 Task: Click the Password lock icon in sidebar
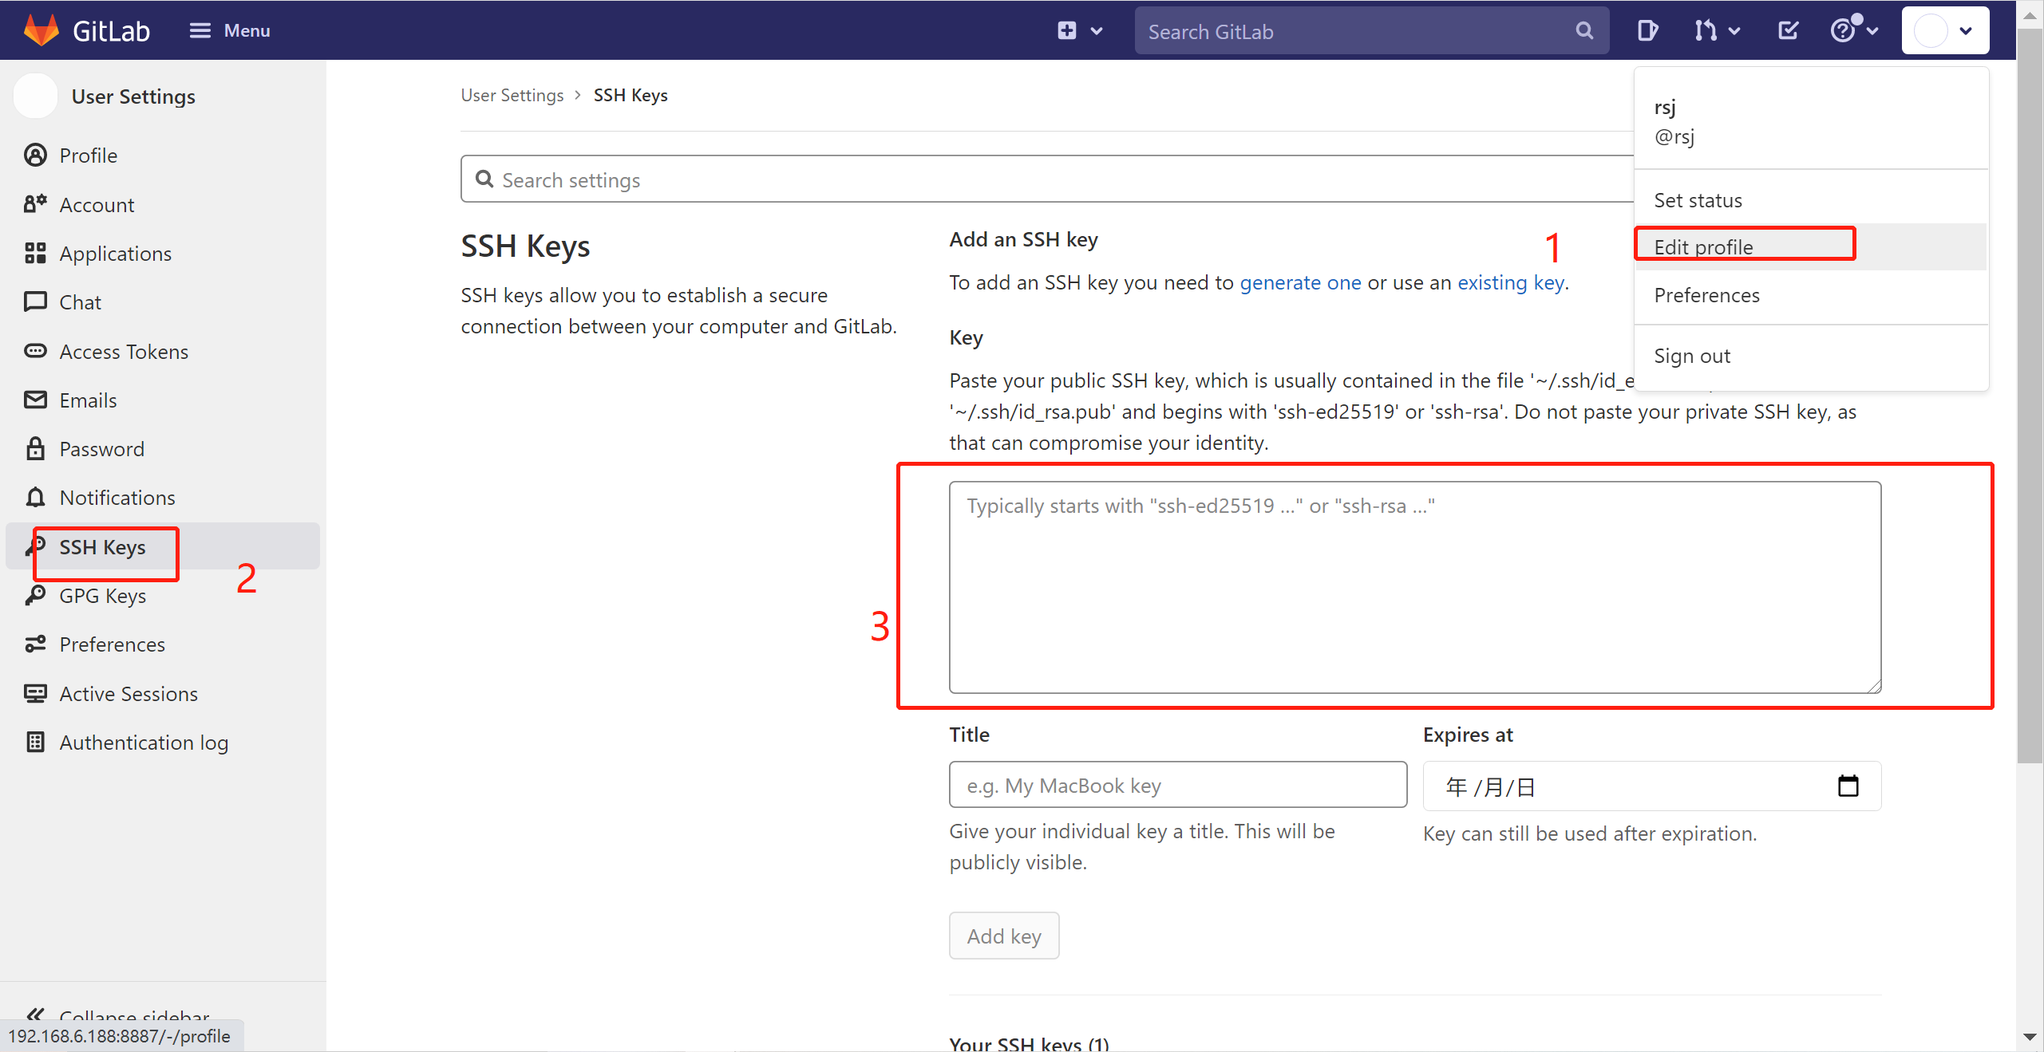tap(35, 449)
